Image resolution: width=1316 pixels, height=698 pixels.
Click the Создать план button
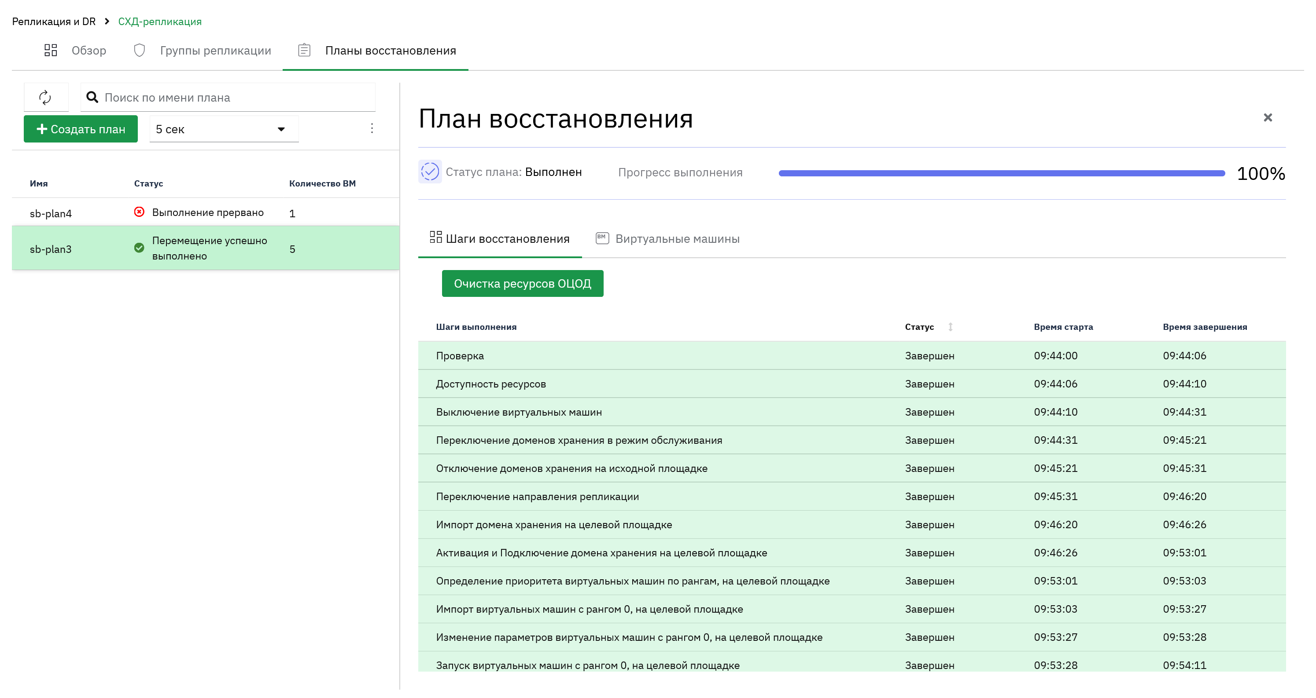pos(81,129)
